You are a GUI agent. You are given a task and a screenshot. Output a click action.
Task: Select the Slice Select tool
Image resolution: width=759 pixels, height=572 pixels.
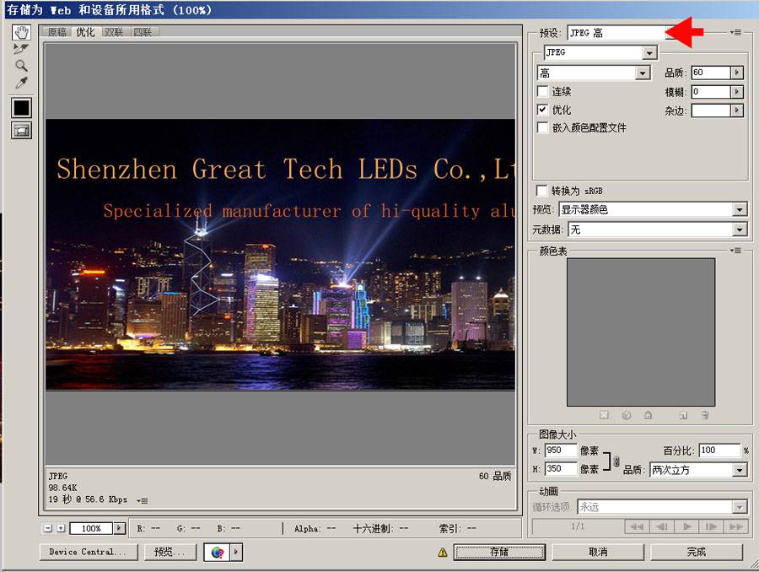coord(21,49)
